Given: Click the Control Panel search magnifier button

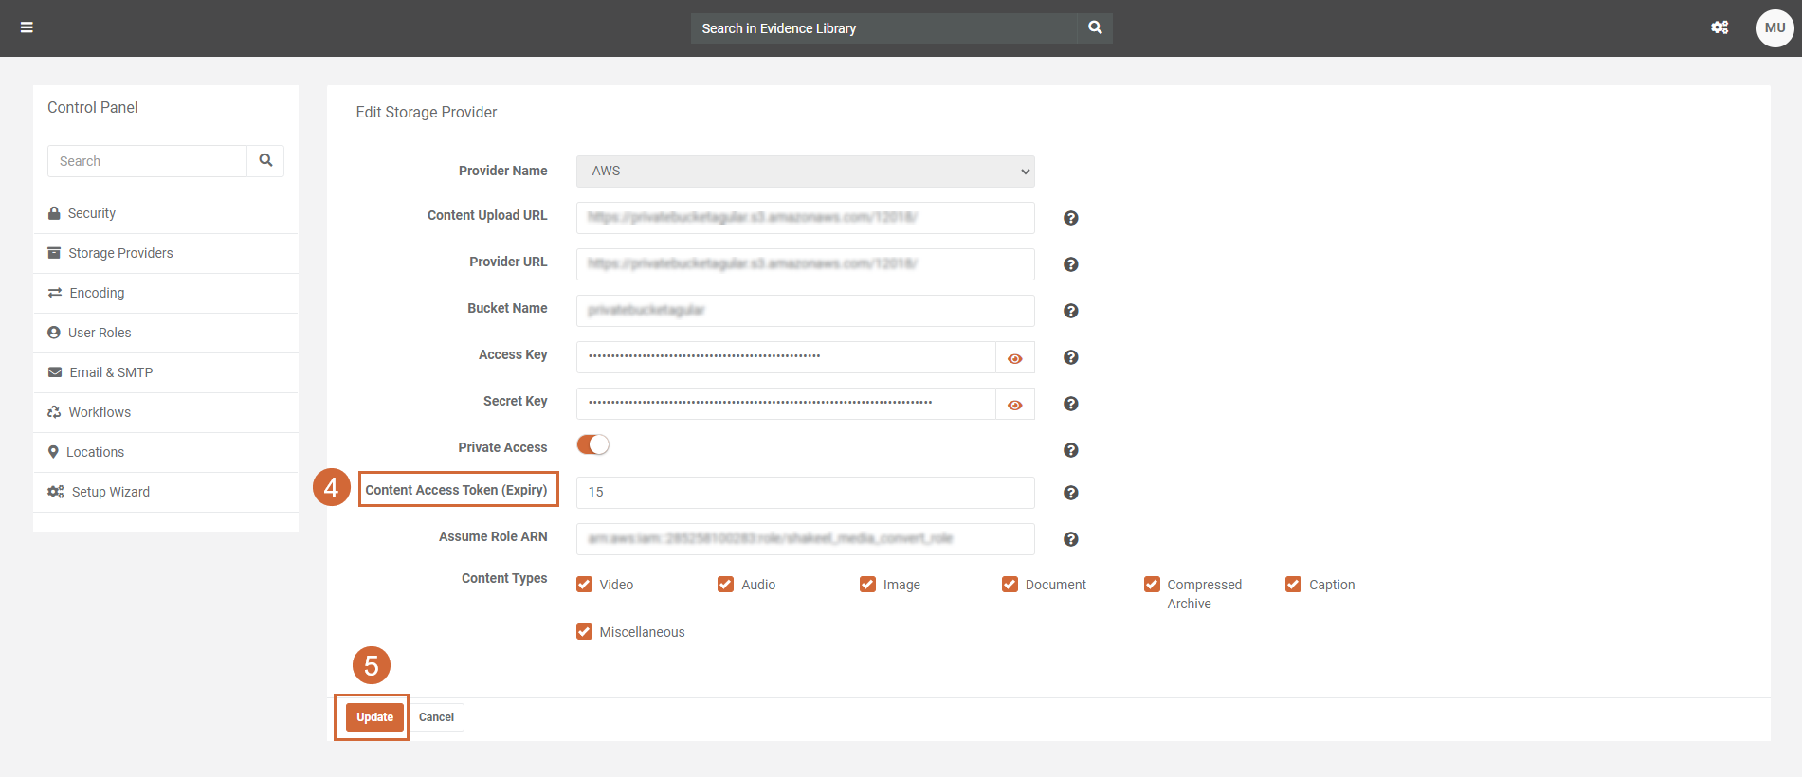Looking at the screenshot, I should (x=265, y=161).
